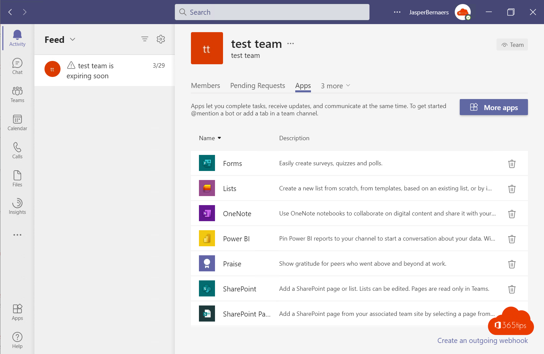Click the Lists app name
This screenshot has width=544, height=354.
pos(230,189)
